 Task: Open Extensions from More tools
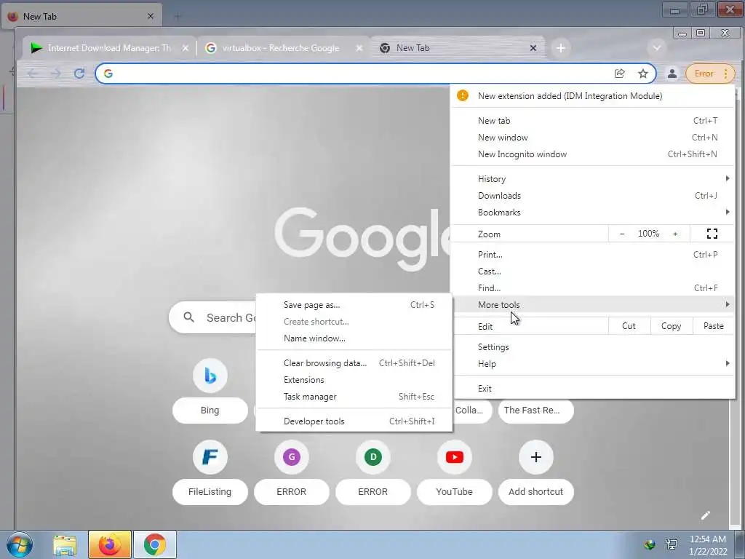click(x=354, y=379)
